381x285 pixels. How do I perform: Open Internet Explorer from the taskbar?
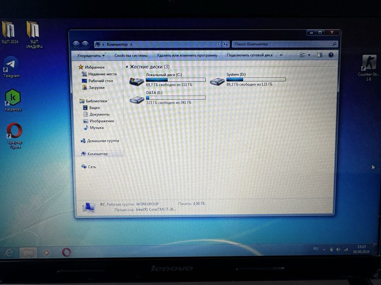(9, 253)
